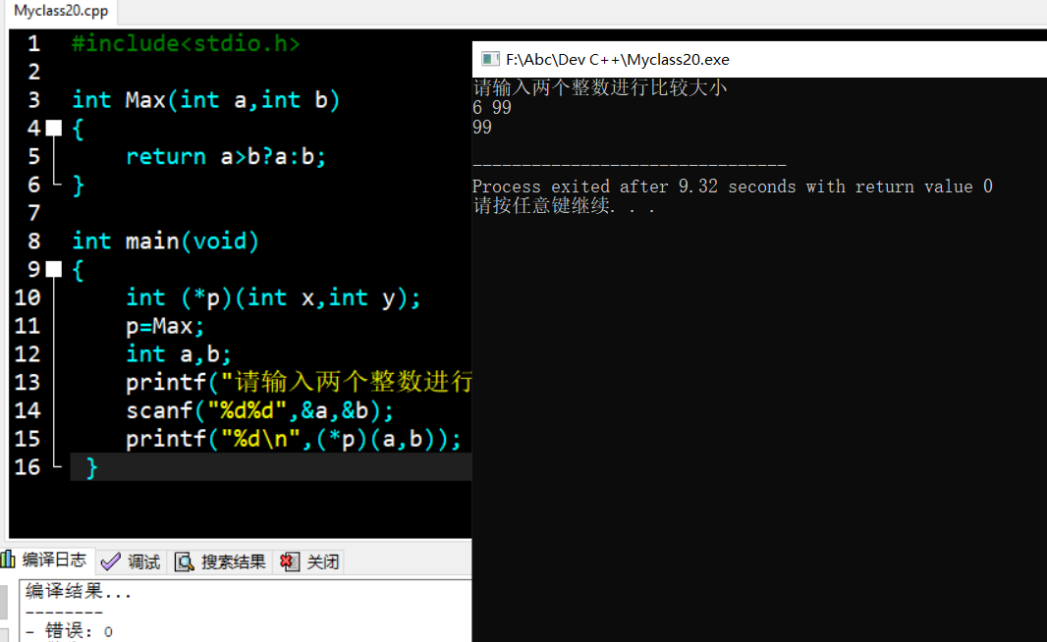The width and height of the screenshot is (1047, 642).
Task: Collapse the Max function fold marker on line 4
Action: 54,129
